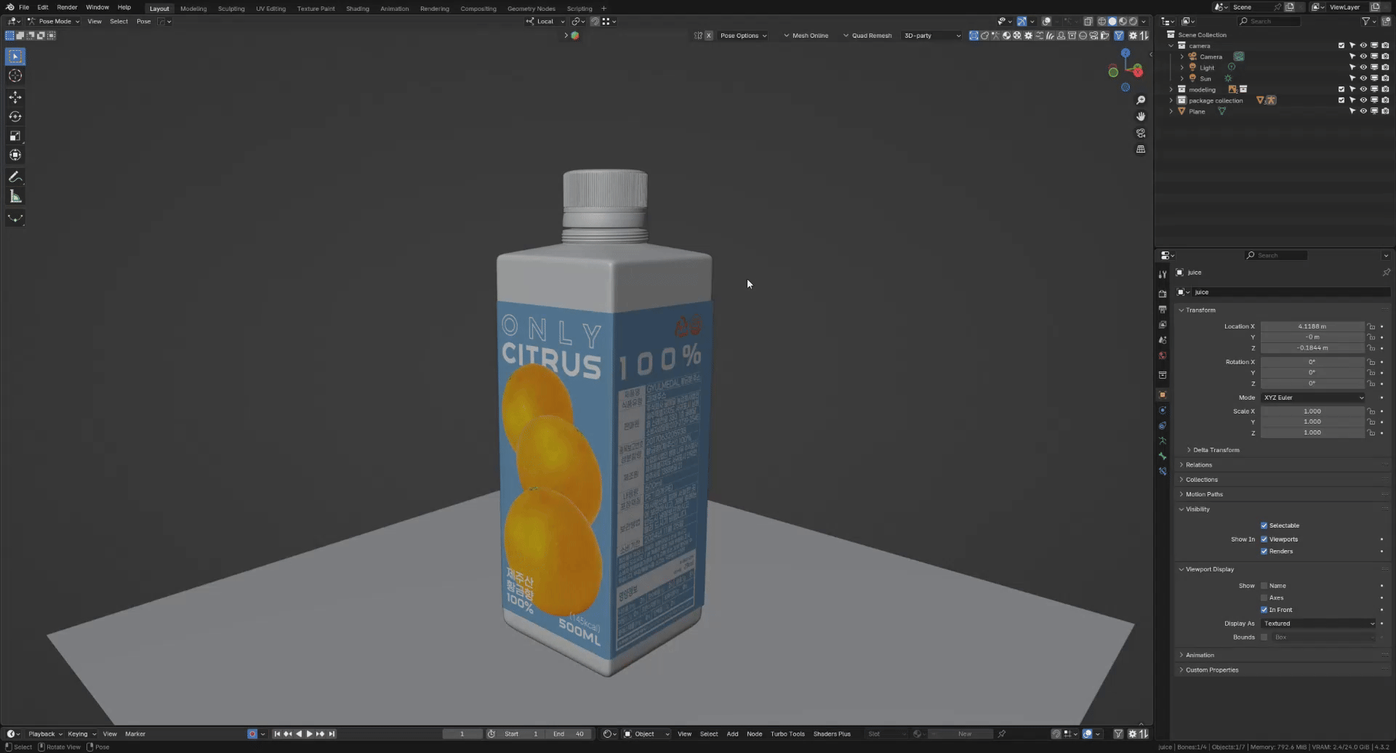The image size is (1396, 753).
Task: Click the viewport zoom magnifier icon
Action: pyautogui.click(x=1141, y=100)
